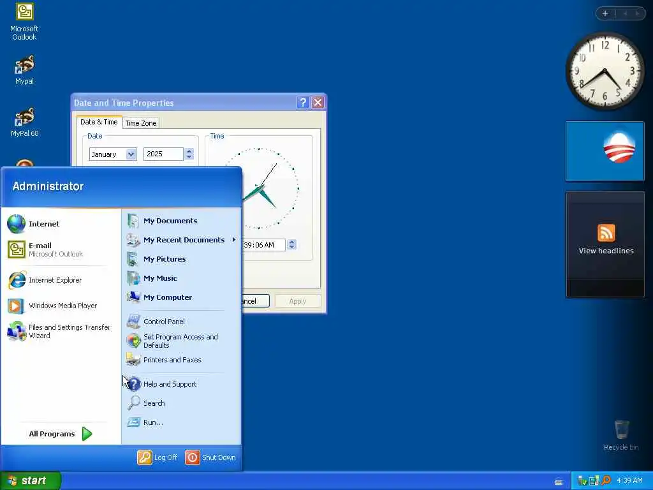653x490 pixels.
Task: Click the RSS View headlines gadget
Action: 605,244
